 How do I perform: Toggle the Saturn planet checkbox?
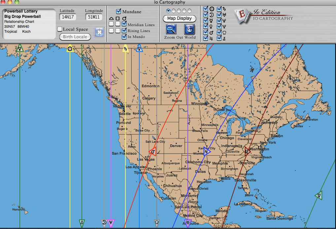[x=219, y=9]
